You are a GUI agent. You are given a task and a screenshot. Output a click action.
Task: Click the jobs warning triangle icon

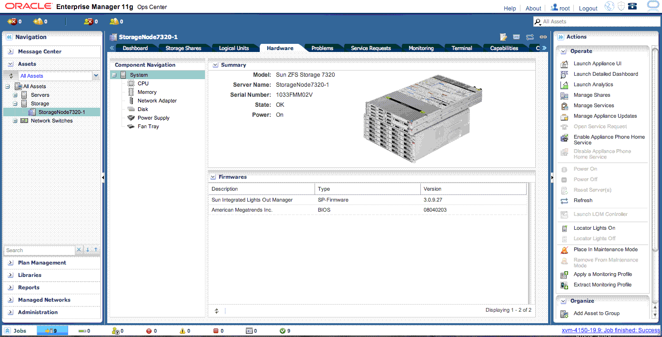182,331
